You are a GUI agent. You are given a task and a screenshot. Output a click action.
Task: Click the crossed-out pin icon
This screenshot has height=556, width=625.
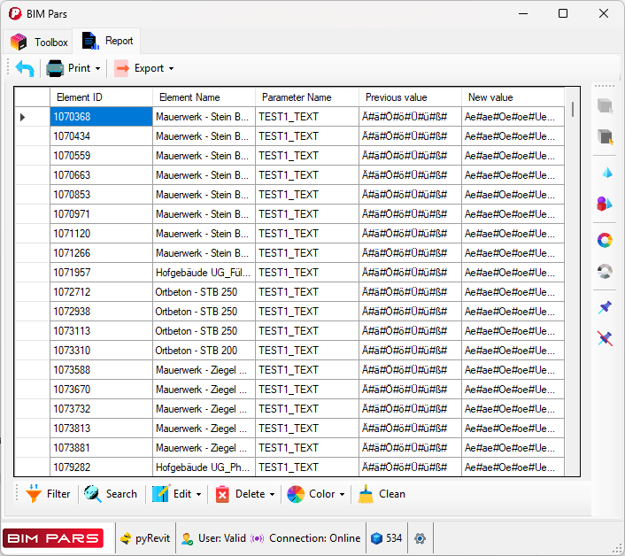pyautogui.click(x=606, y=338)
